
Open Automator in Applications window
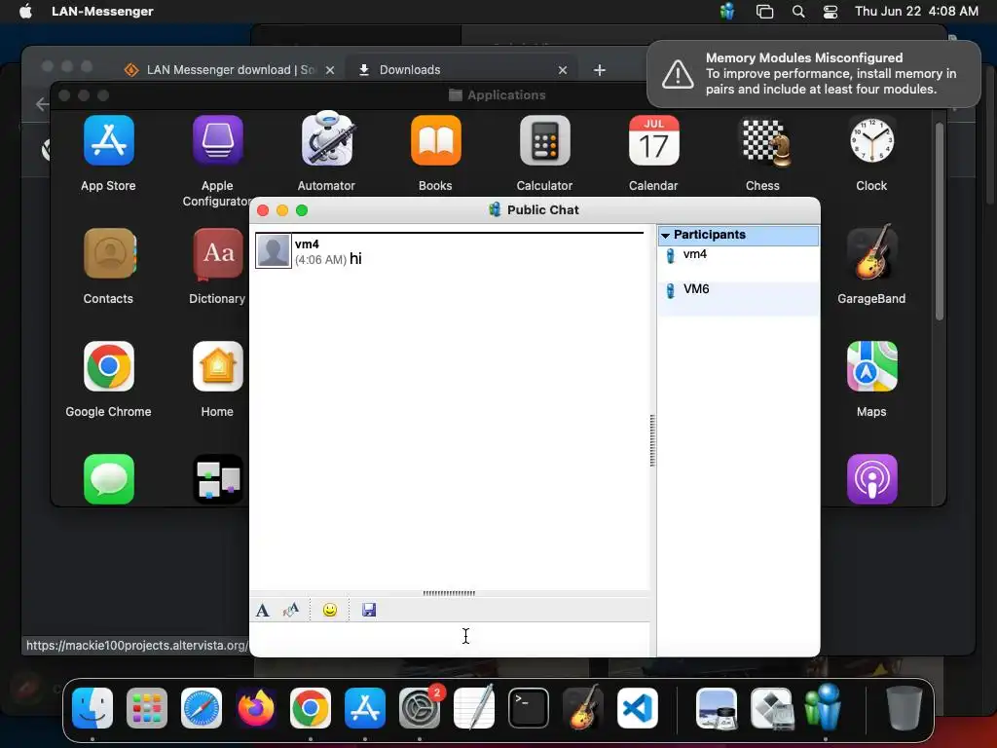(x=327, y=140)
